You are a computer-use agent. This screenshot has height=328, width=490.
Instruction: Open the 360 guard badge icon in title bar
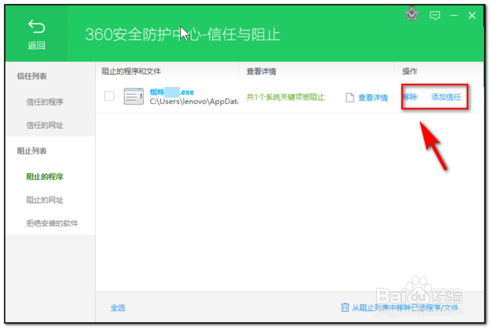(412, 14)
